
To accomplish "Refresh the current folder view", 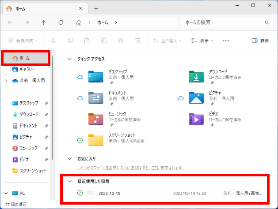I will pyautogui.click(x=61, y=22).
